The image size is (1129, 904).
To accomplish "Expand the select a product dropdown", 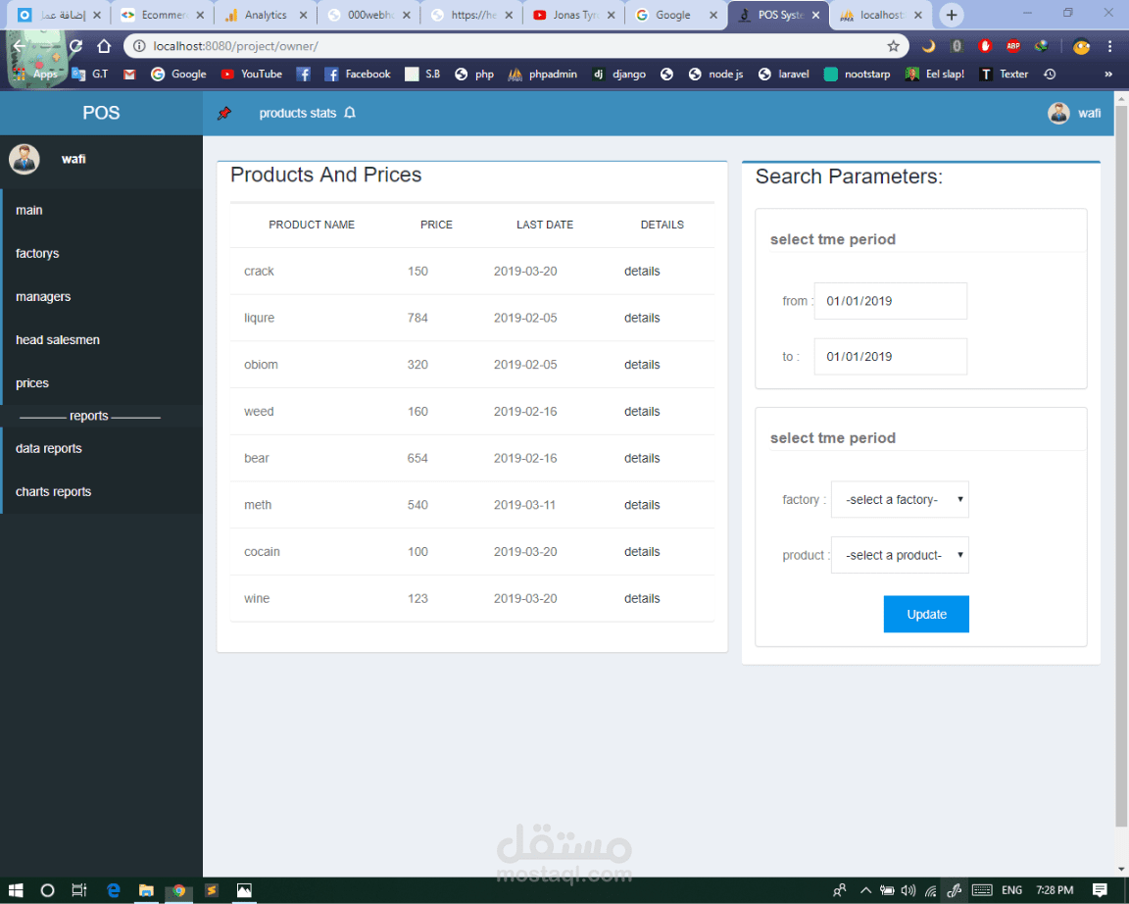I will (900, 555).
